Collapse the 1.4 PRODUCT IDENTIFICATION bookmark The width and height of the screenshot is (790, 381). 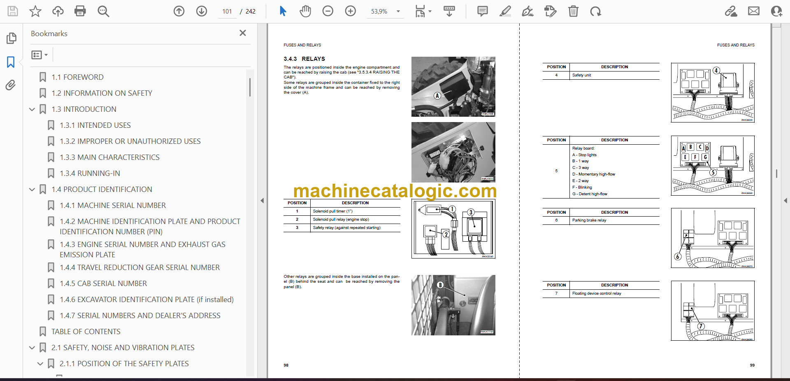click(32, 189)
